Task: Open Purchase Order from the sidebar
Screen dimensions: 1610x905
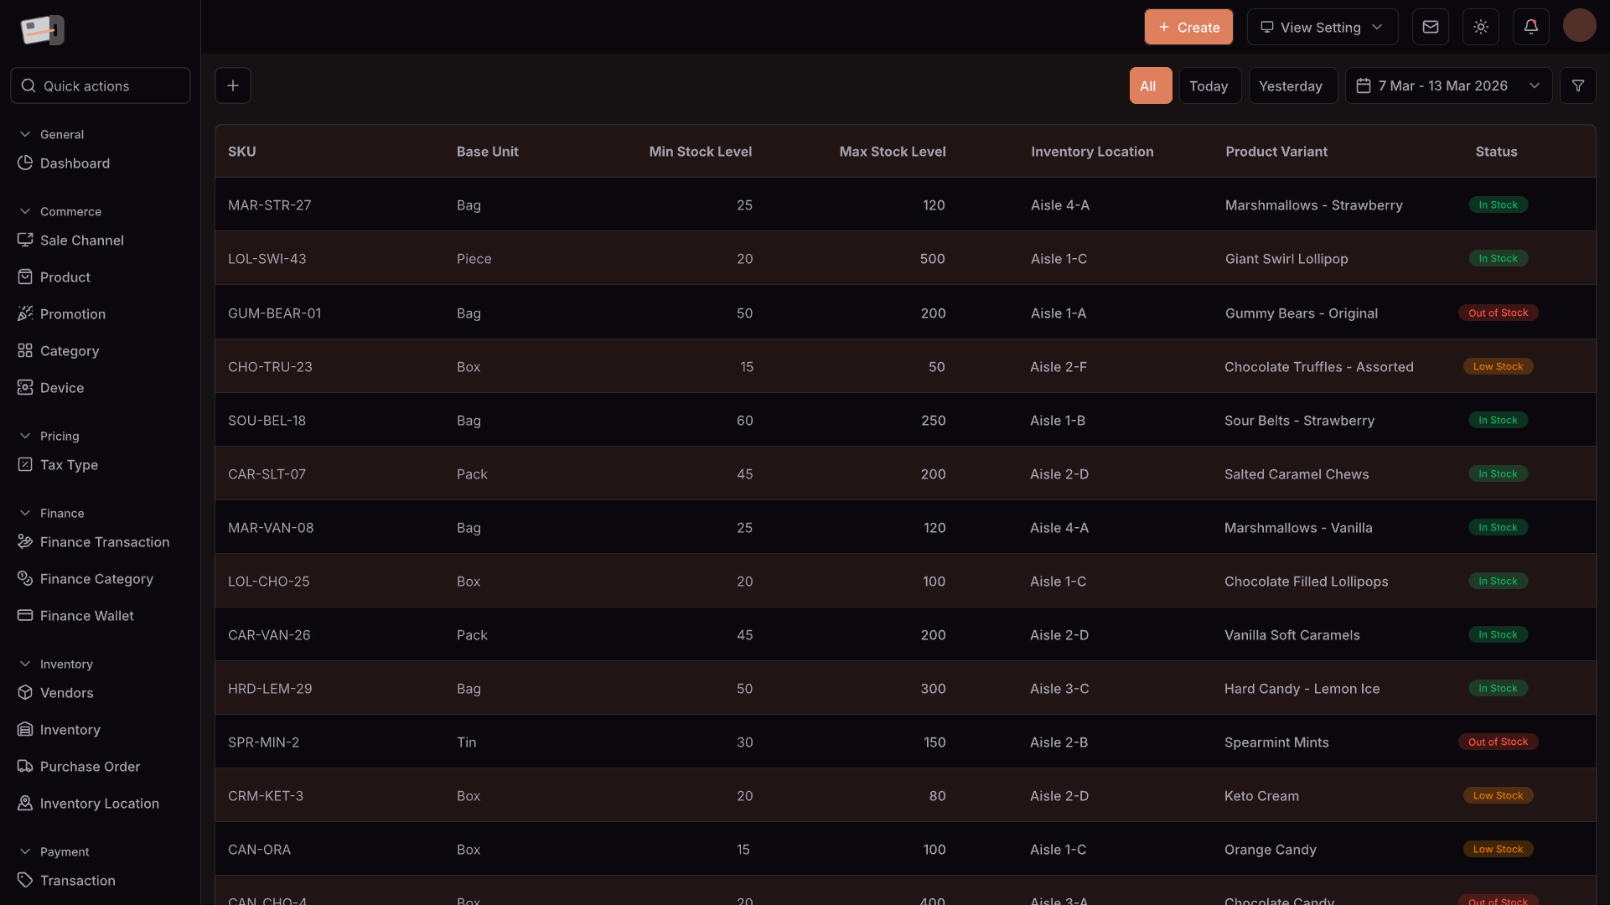Action: pyautogui.click(x=90, y=767)
